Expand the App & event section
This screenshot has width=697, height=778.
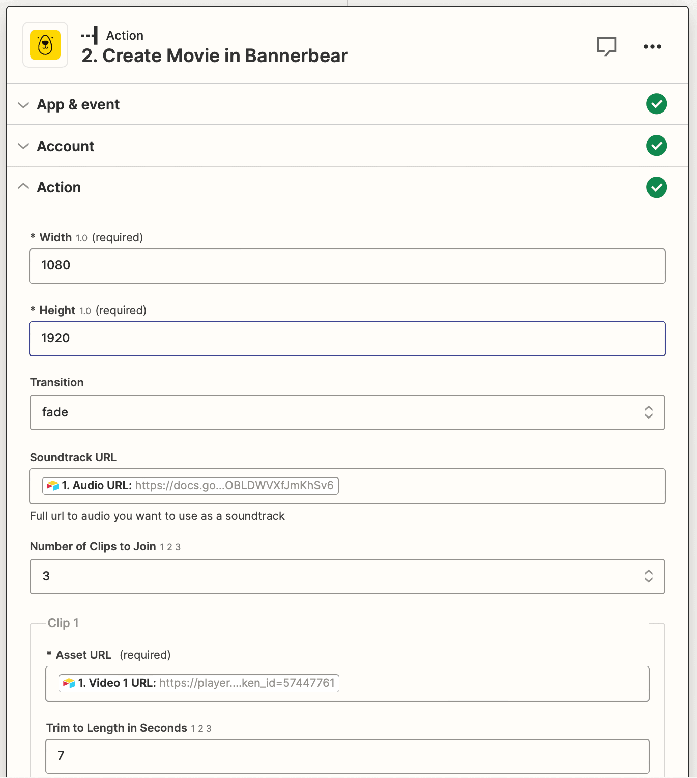click(x=23, y=104)
